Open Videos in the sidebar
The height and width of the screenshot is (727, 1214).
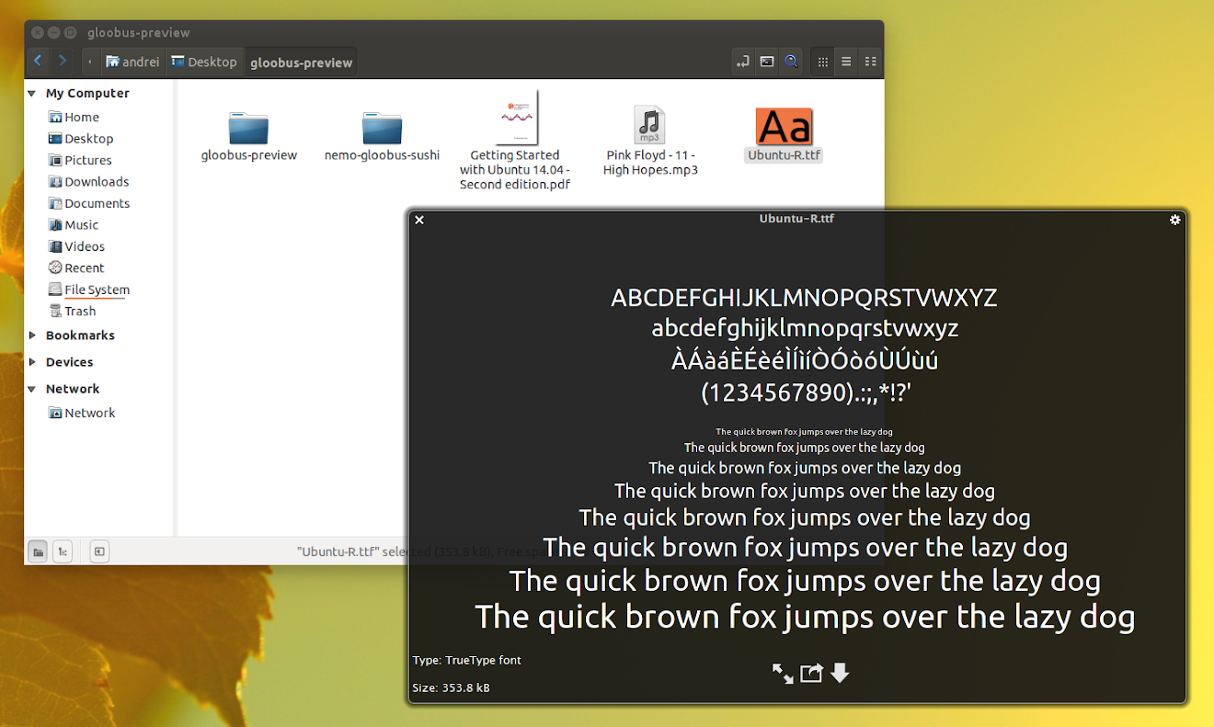click(77, 246)
